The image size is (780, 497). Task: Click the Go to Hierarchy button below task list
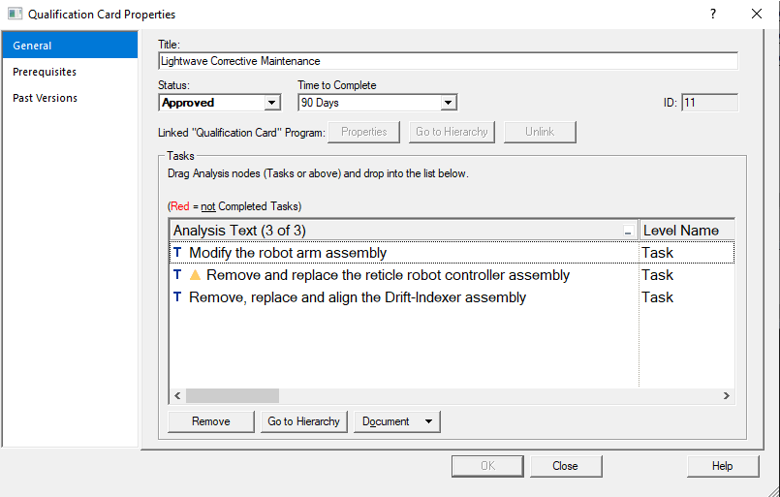pos(303,421)
